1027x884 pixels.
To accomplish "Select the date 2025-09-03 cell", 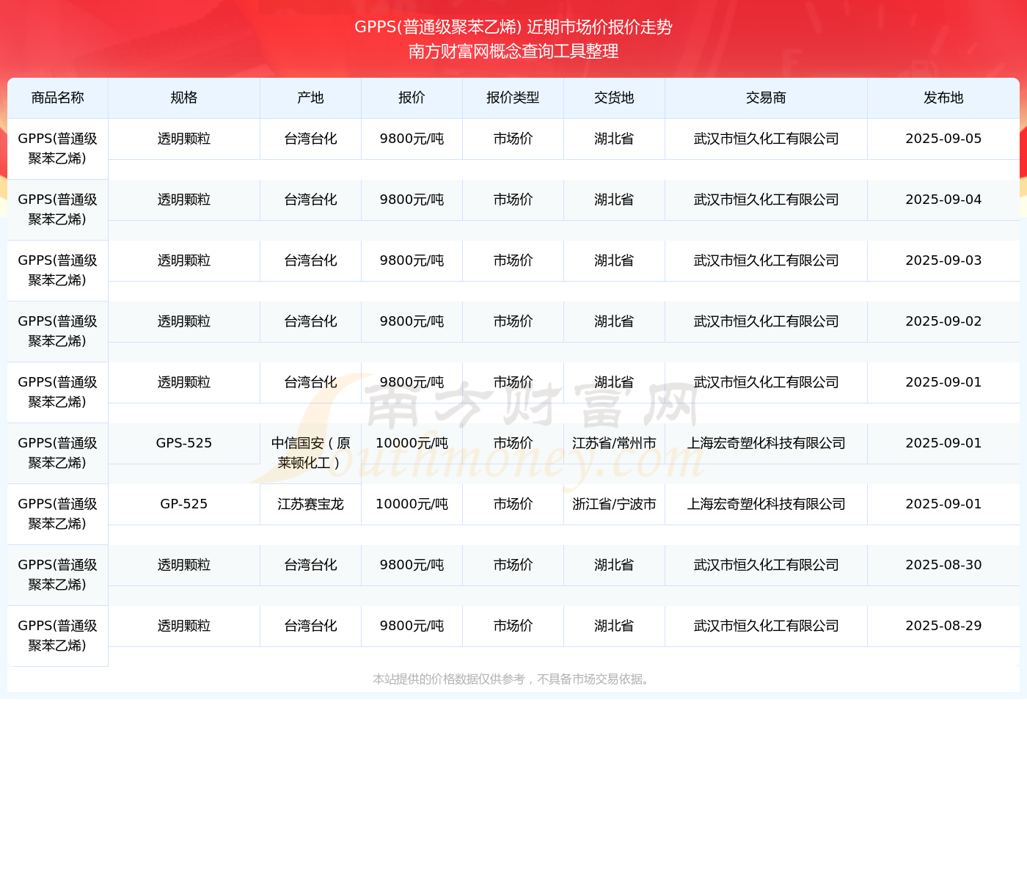I will click(x=943, y=260).
